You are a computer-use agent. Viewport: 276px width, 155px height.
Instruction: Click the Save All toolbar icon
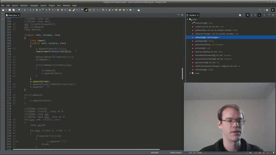[13, 10]
